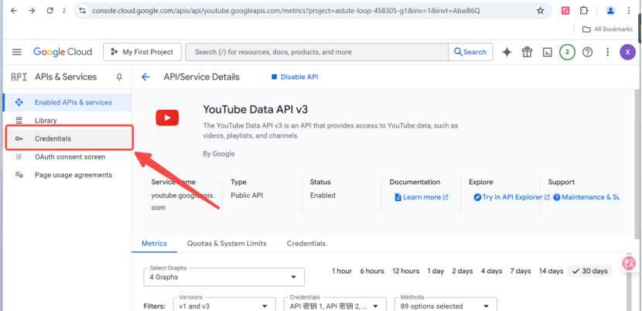Switch to Quotas & System Limits tab
The width and height of the screenshot is (642, 311).
tap(227, 244)
